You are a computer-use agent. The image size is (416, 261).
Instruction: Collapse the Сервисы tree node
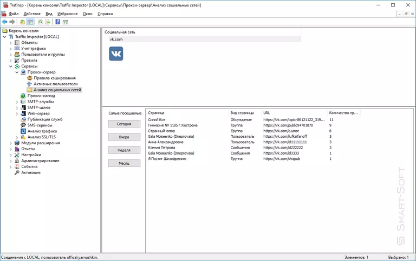tap(11, 66)
